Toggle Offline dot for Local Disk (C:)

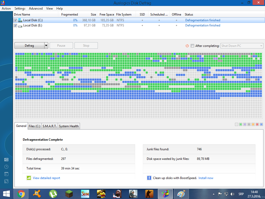click(x=176, y=20)
